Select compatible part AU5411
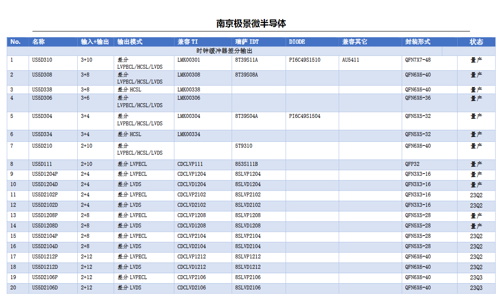This screenshot has width=501, height=303. tap(351, 60)
